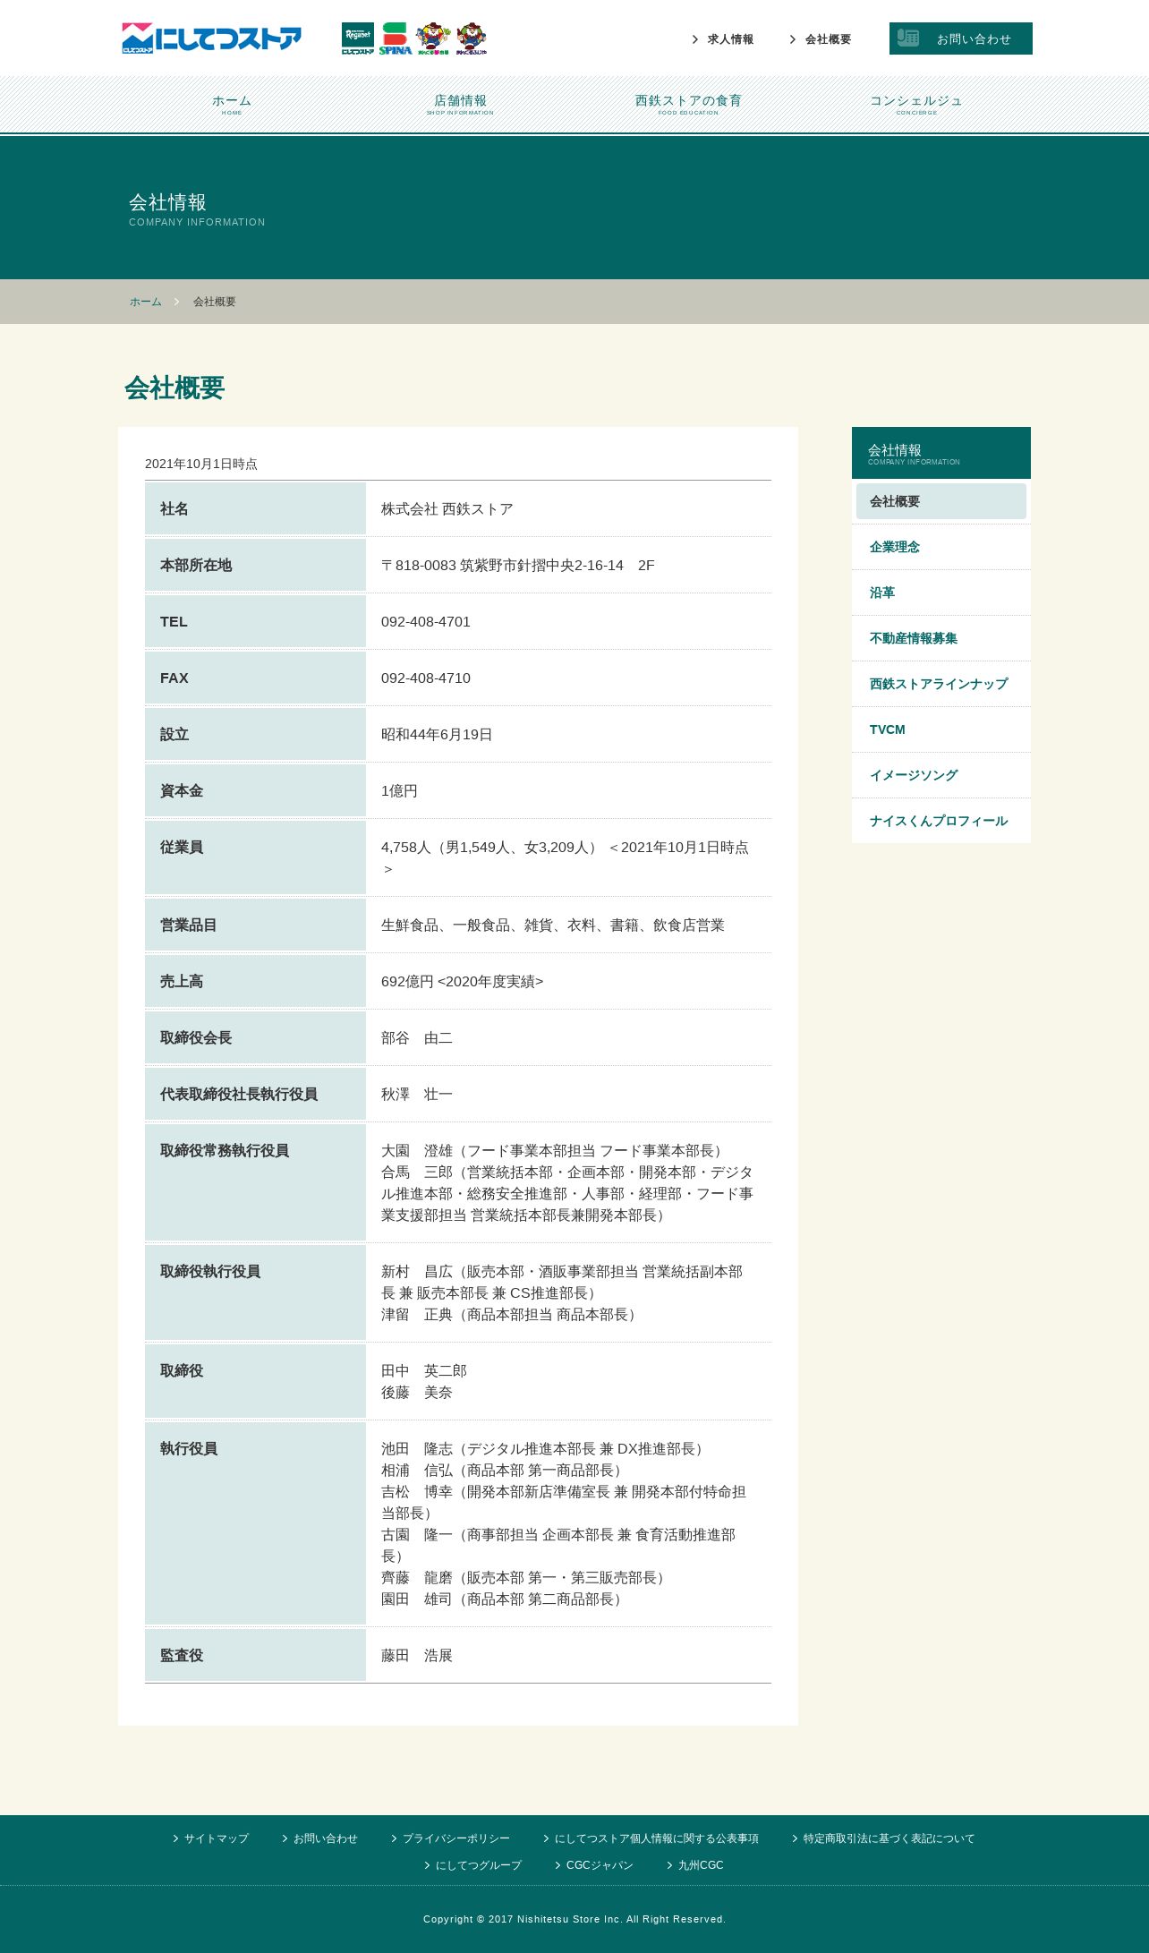This screenshot has width=1149, height=1953.
Task: Click ホーム in the breadcrumb
Action: click(145, 302)
